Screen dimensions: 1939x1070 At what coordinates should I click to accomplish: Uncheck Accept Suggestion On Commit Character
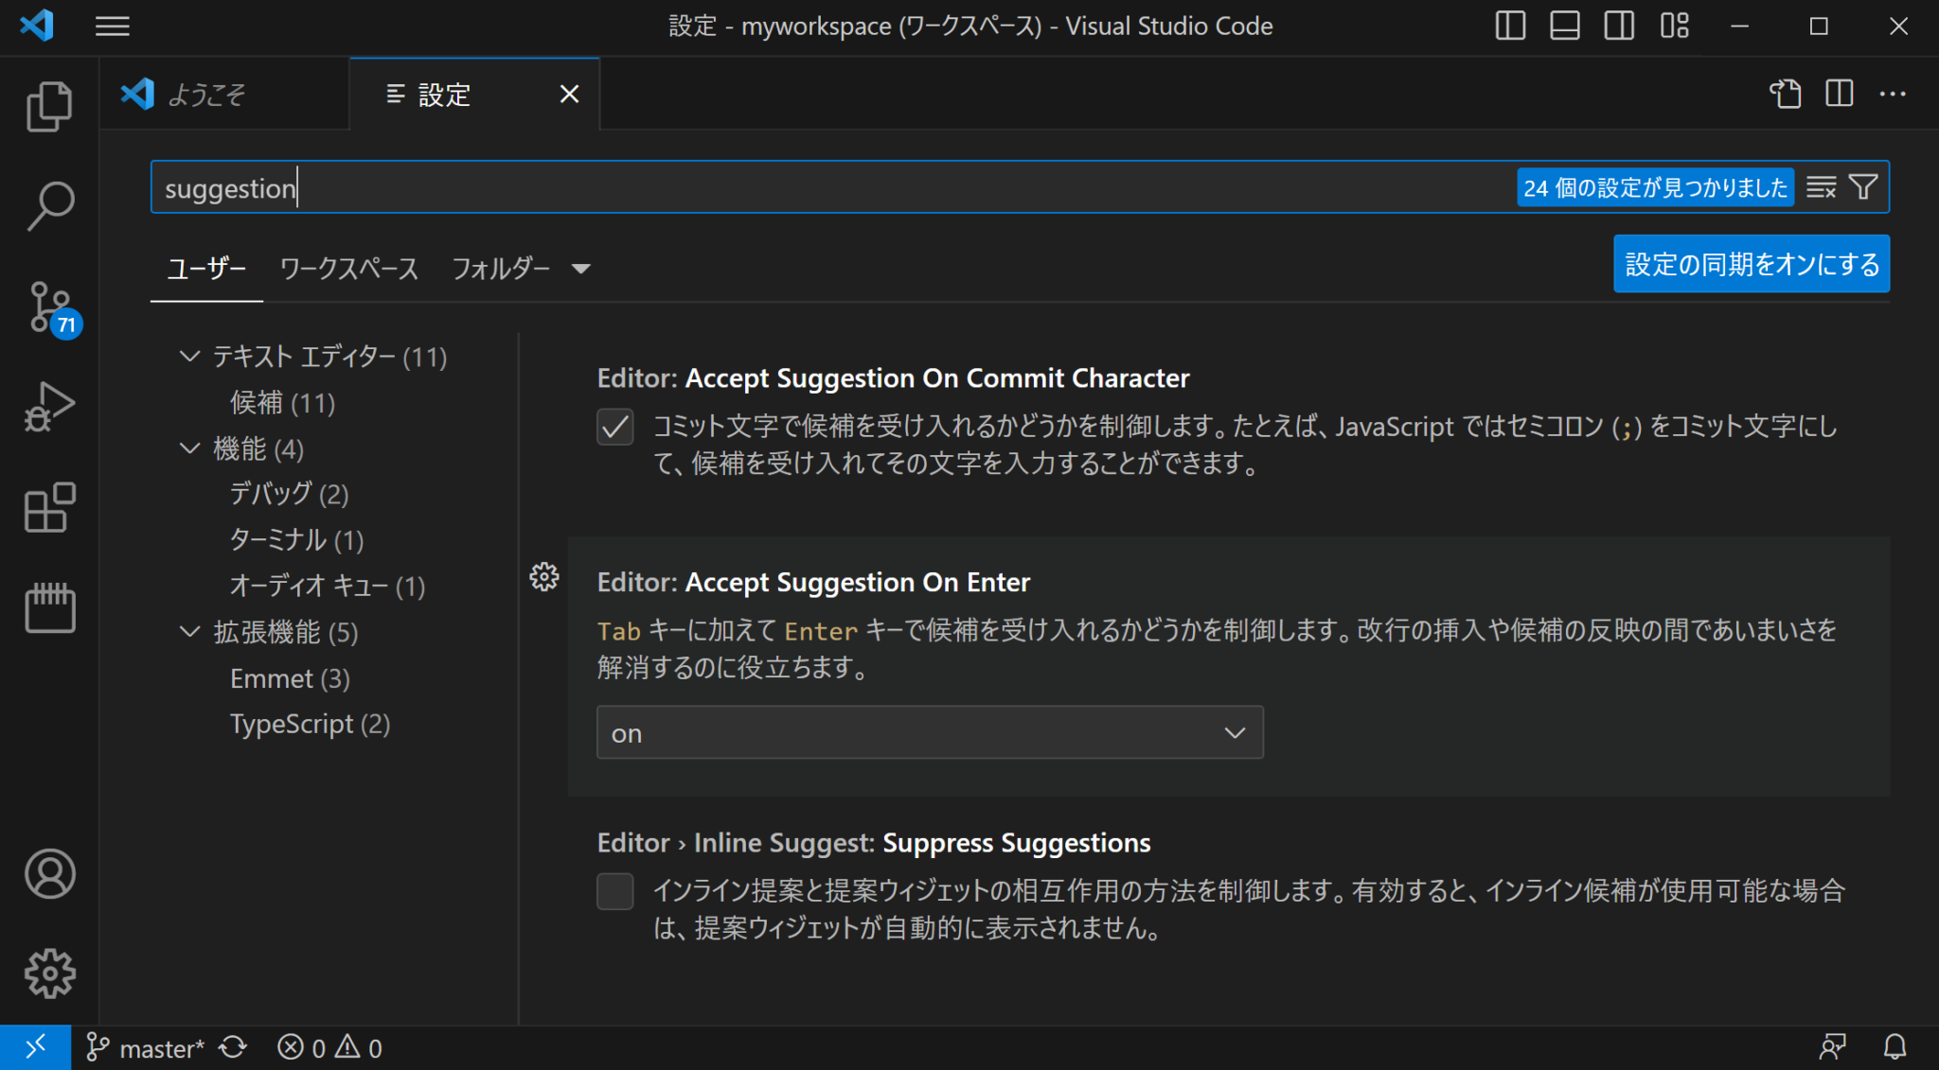pos(614,428)
